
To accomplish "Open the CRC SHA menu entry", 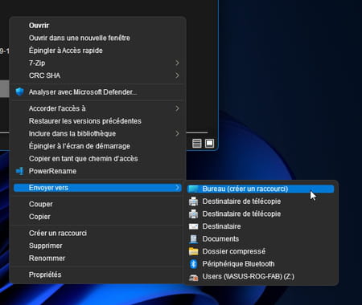I will (98, 75).
